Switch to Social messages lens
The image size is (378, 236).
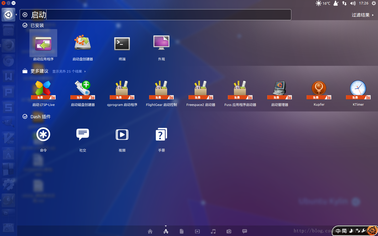tap(245, 231)
